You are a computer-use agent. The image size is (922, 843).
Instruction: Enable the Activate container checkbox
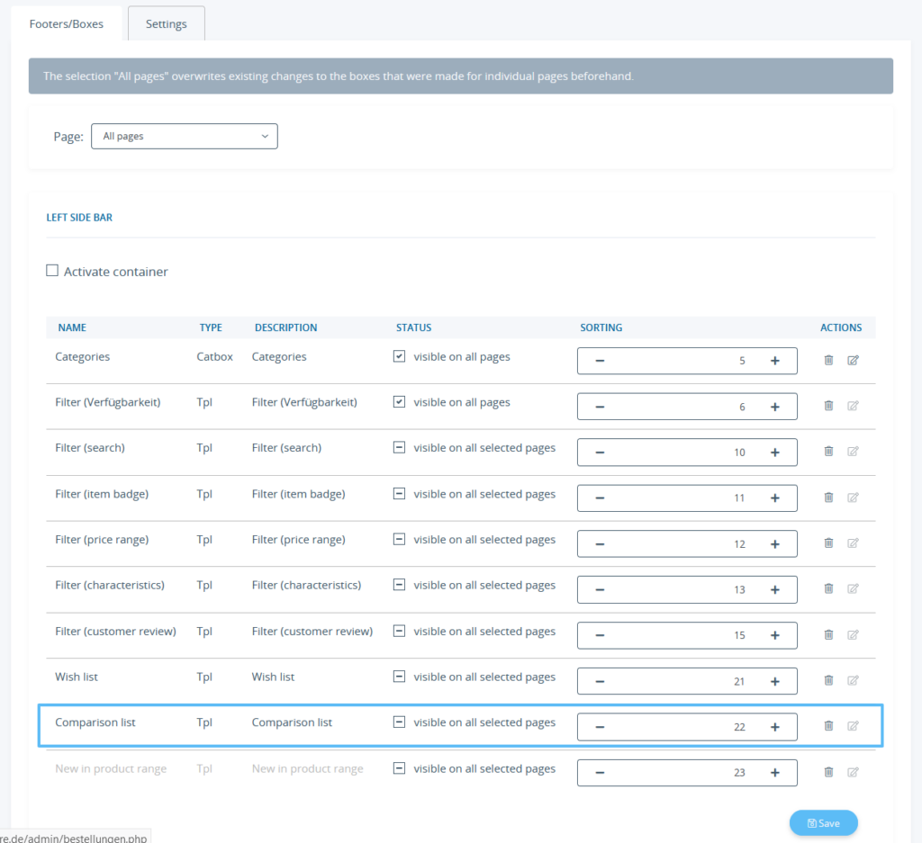pos(51,269)
